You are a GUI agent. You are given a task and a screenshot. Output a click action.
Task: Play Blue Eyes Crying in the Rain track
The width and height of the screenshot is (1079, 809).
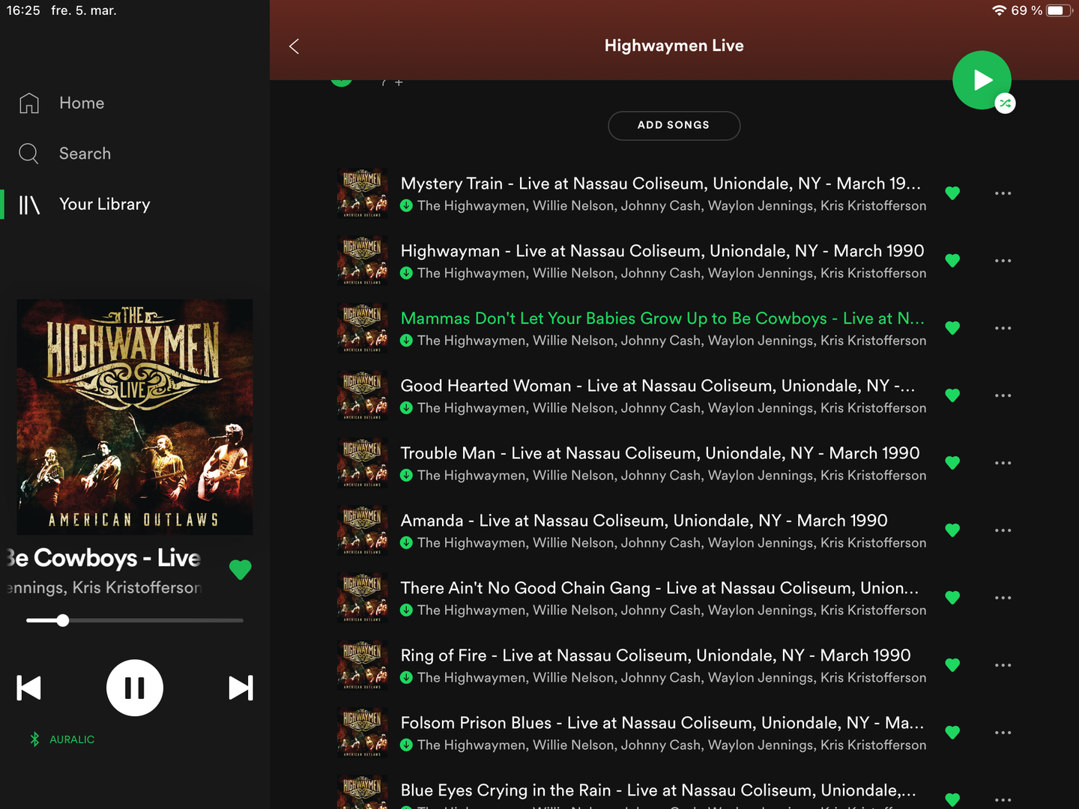[x=658, y=790]
